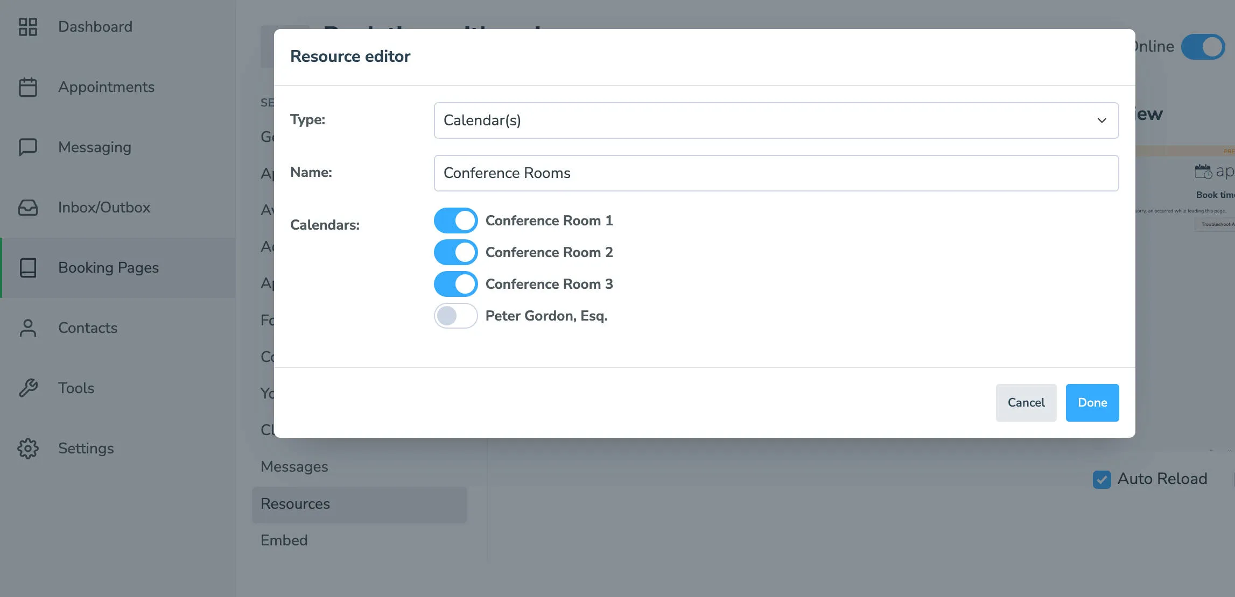This screenshot has height=597, width=1235.
Task: Open the Embed section
Action: tap(284, 540)
